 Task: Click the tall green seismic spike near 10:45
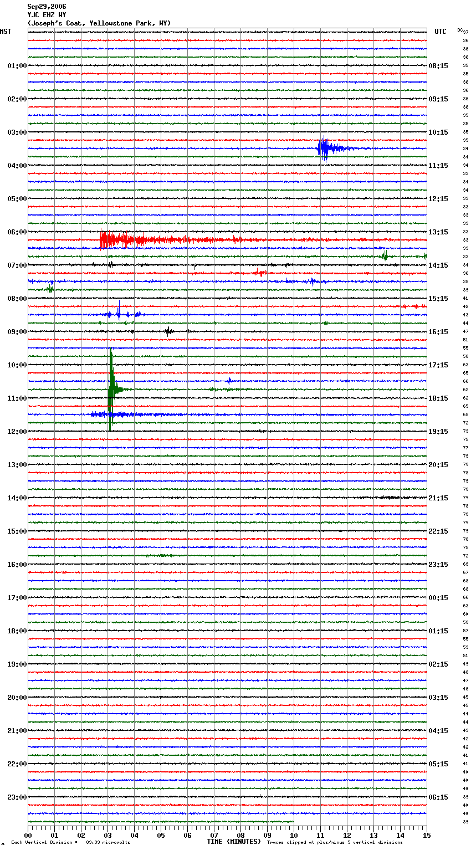[x=111, y=390]
